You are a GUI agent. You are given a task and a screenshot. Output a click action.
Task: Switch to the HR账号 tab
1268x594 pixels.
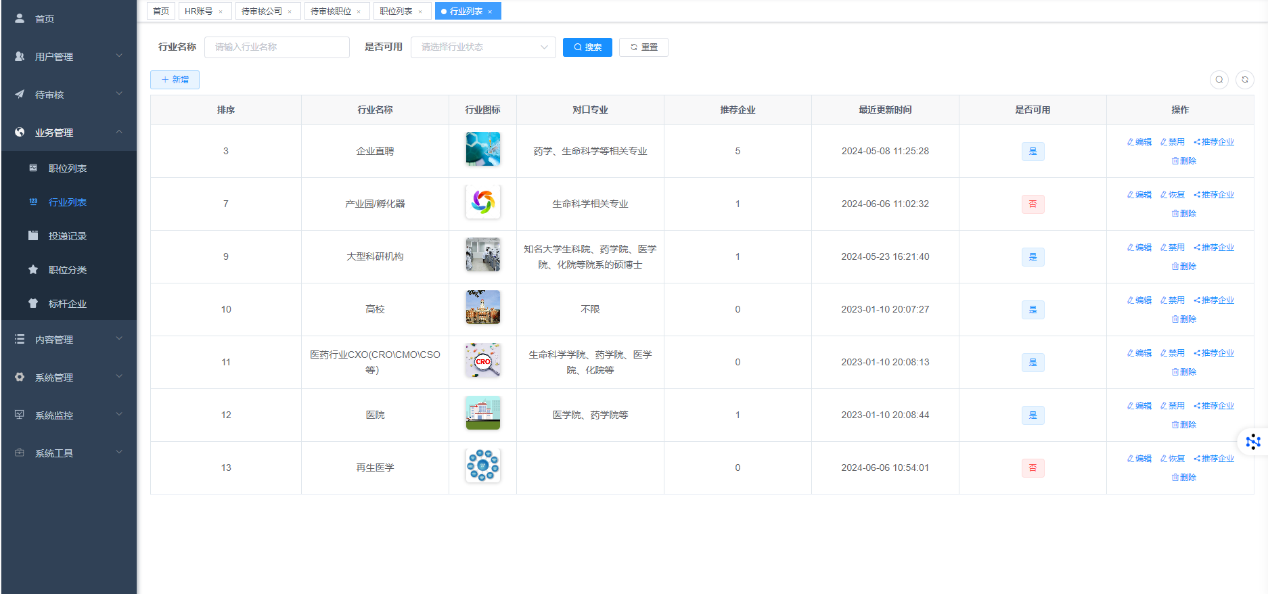(199, 12)
